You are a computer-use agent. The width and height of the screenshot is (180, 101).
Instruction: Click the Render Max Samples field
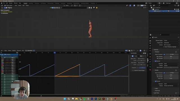(171, 75)
